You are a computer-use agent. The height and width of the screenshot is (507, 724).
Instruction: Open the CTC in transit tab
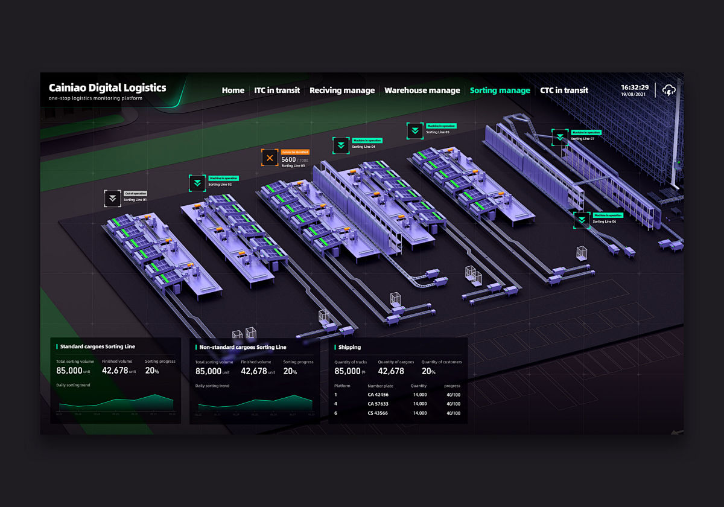[564, 91]
